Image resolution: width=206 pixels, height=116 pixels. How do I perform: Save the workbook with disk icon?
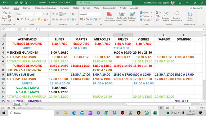[16, 2]
